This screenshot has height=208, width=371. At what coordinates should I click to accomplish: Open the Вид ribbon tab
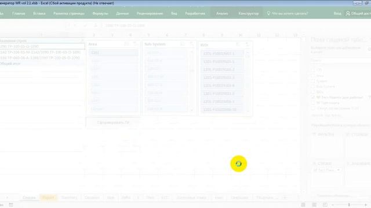174,13
